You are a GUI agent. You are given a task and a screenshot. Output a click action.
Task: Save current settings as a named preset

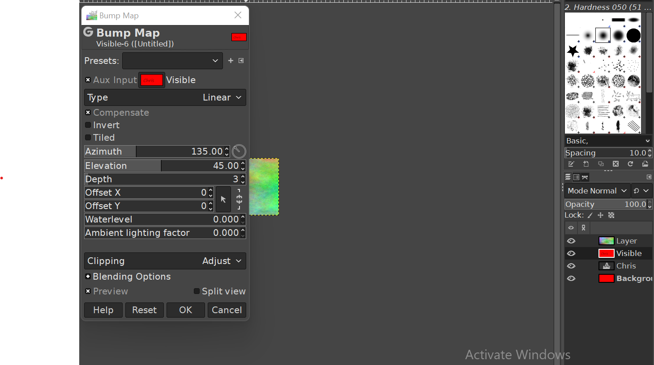coord(231,61)
